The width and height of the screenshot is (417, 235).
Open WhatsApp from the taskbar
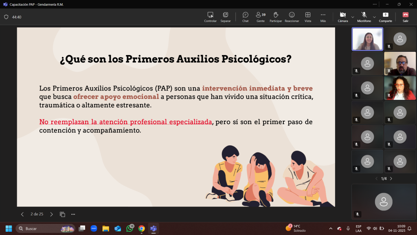pos(130,228)
